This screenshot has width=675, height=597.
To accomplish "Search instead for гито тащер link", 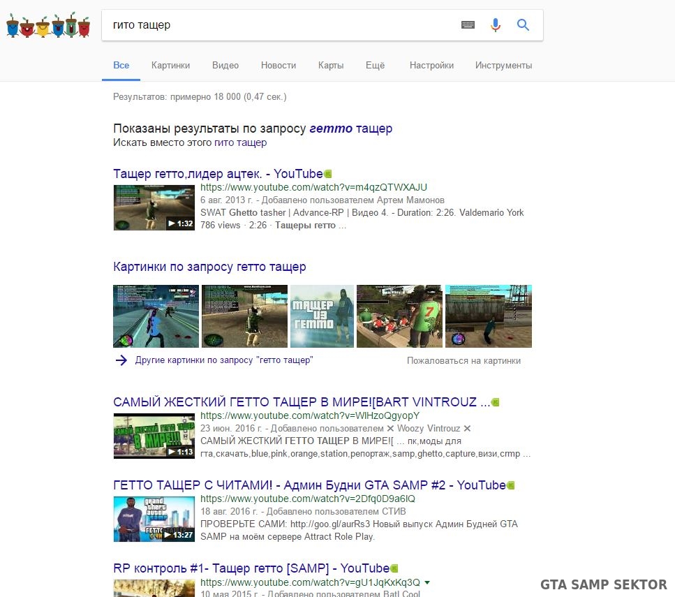I will click(x=240, y=142).
